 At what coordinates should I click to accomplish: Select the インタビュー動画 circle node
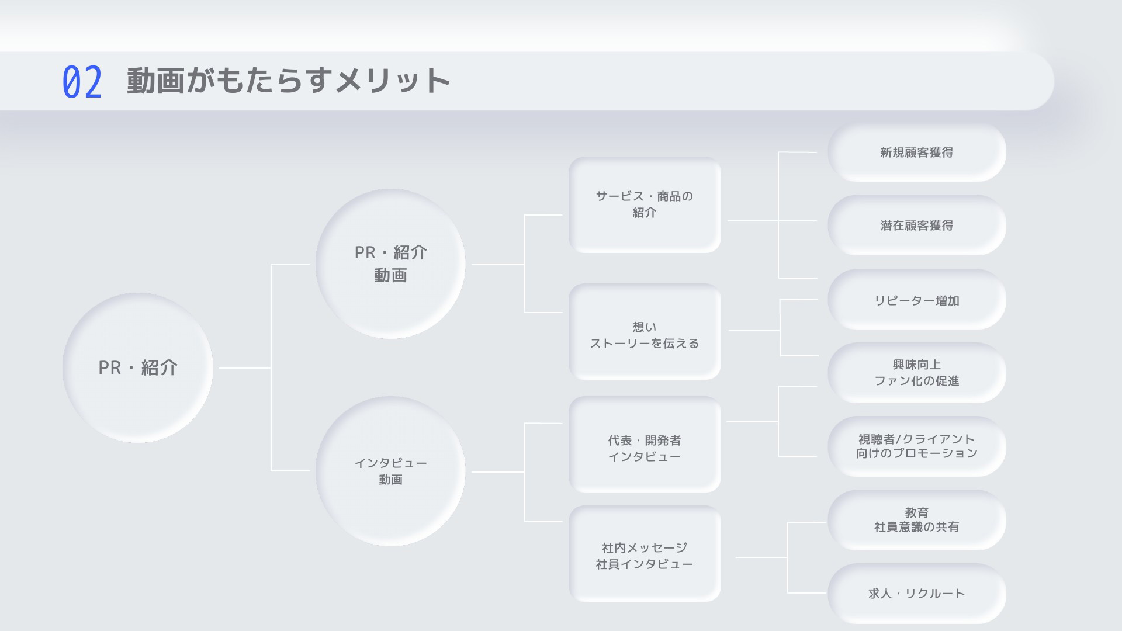pyautogui.click(x=390, y=471)
